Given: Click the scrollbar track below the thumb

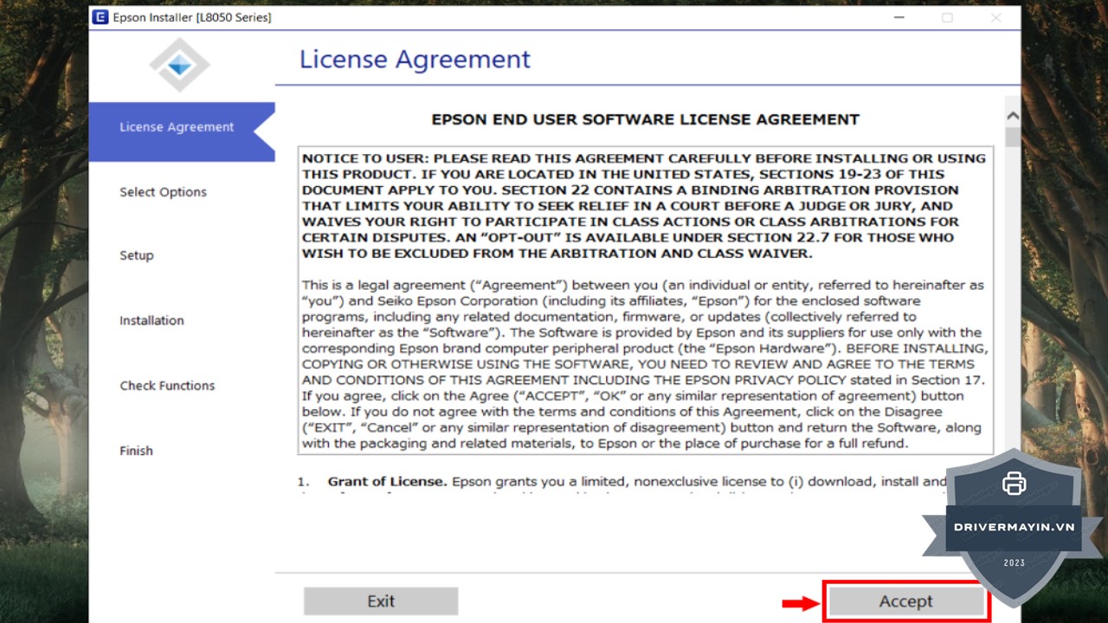Looking at the screenshot, I should click(x=1012, y=303).
